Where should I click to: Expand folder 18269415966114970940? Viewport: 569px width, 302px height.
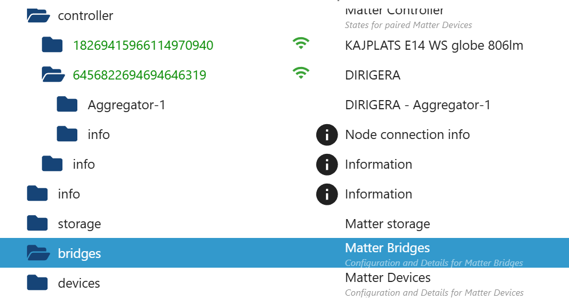pyautogui.click(x=52, y=45)
